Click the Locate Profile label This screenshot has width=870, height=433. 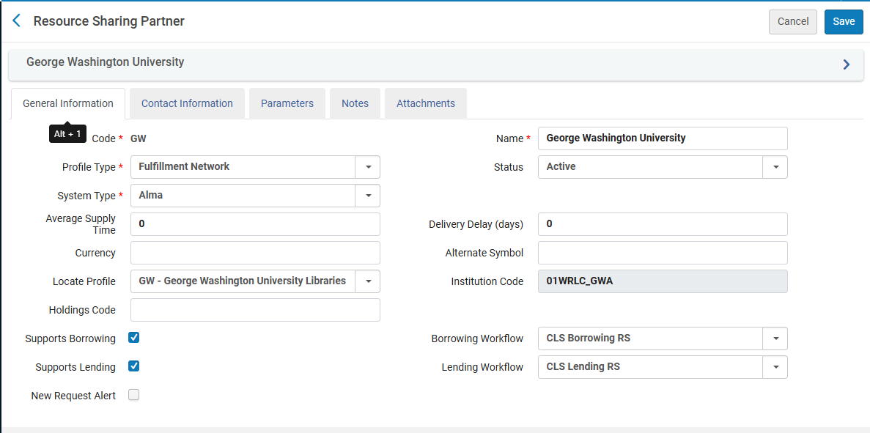(x=84, y=281)
